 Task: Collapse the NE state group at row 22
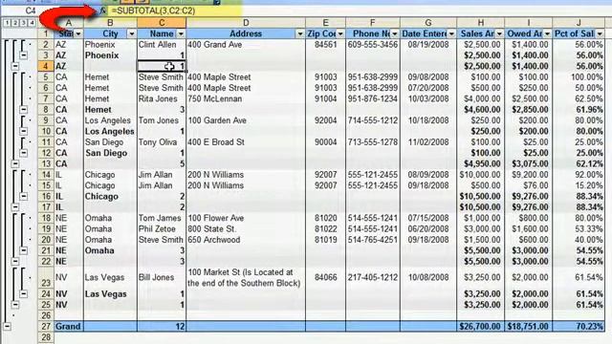coord(15,261)
